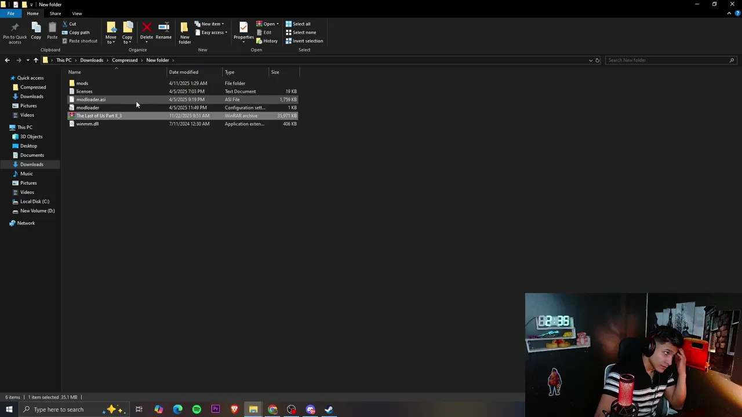Open Brave browser from the taskbar
742x417 pixels.
coord(234,409)
